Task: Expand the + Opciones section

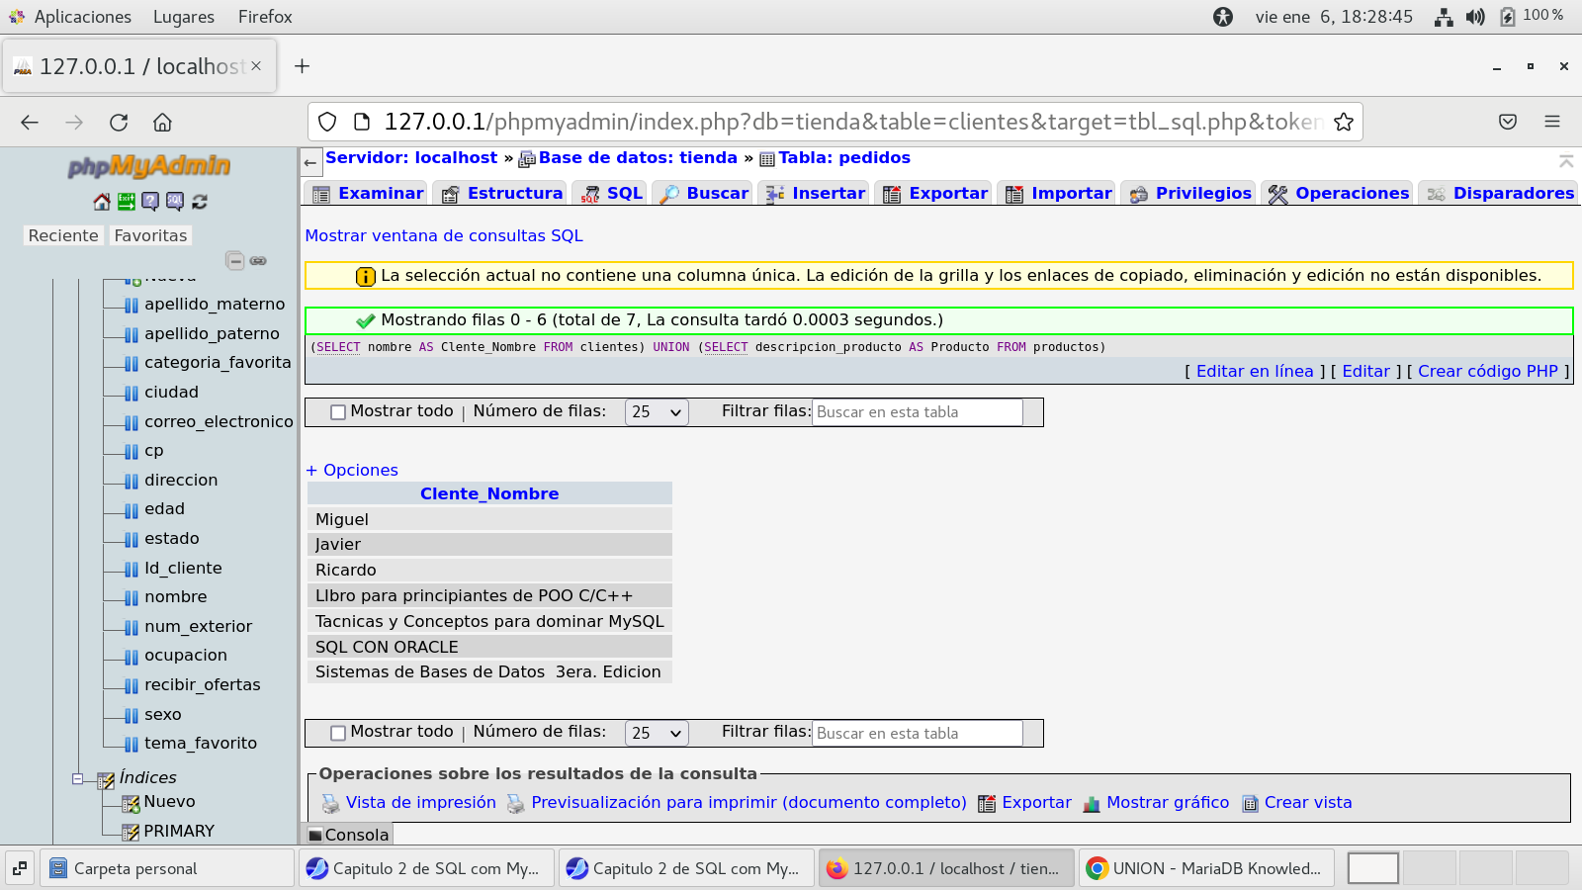Action: (x=352, y=471)
